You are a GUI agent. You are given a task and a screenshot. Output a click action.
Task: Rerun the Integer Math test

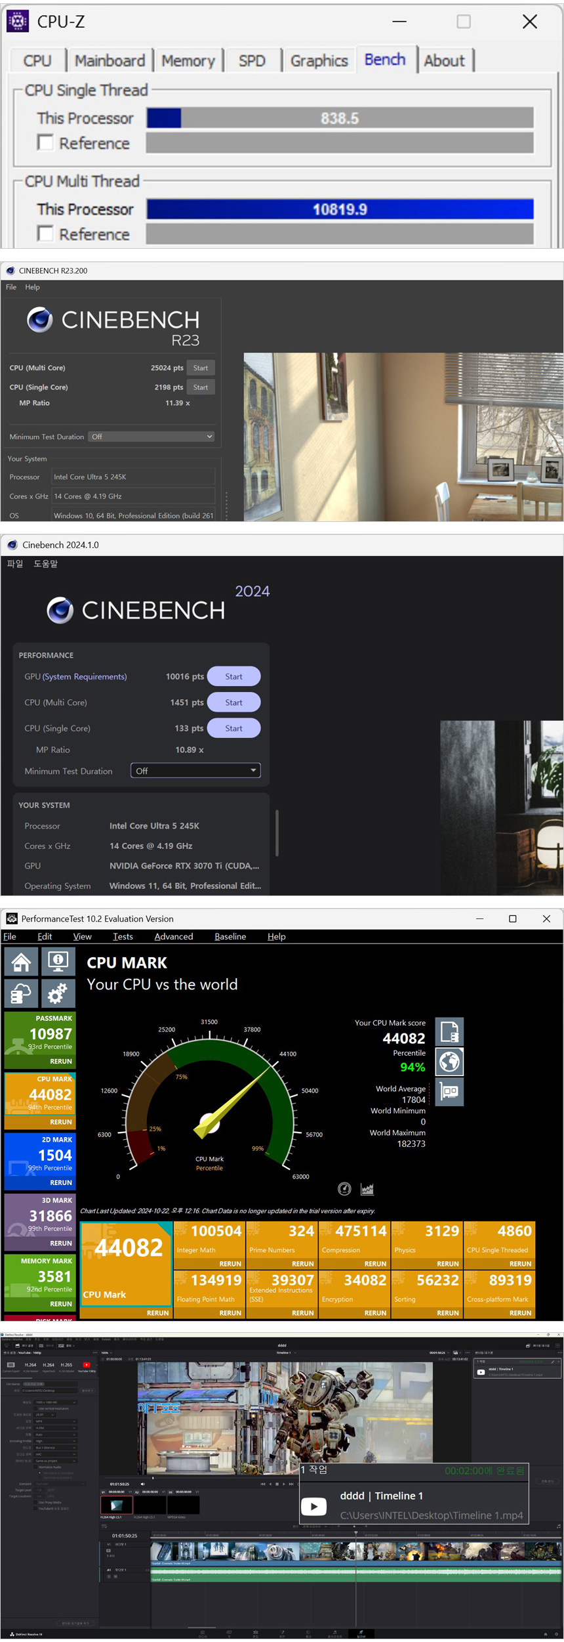tap(230, 1264)
